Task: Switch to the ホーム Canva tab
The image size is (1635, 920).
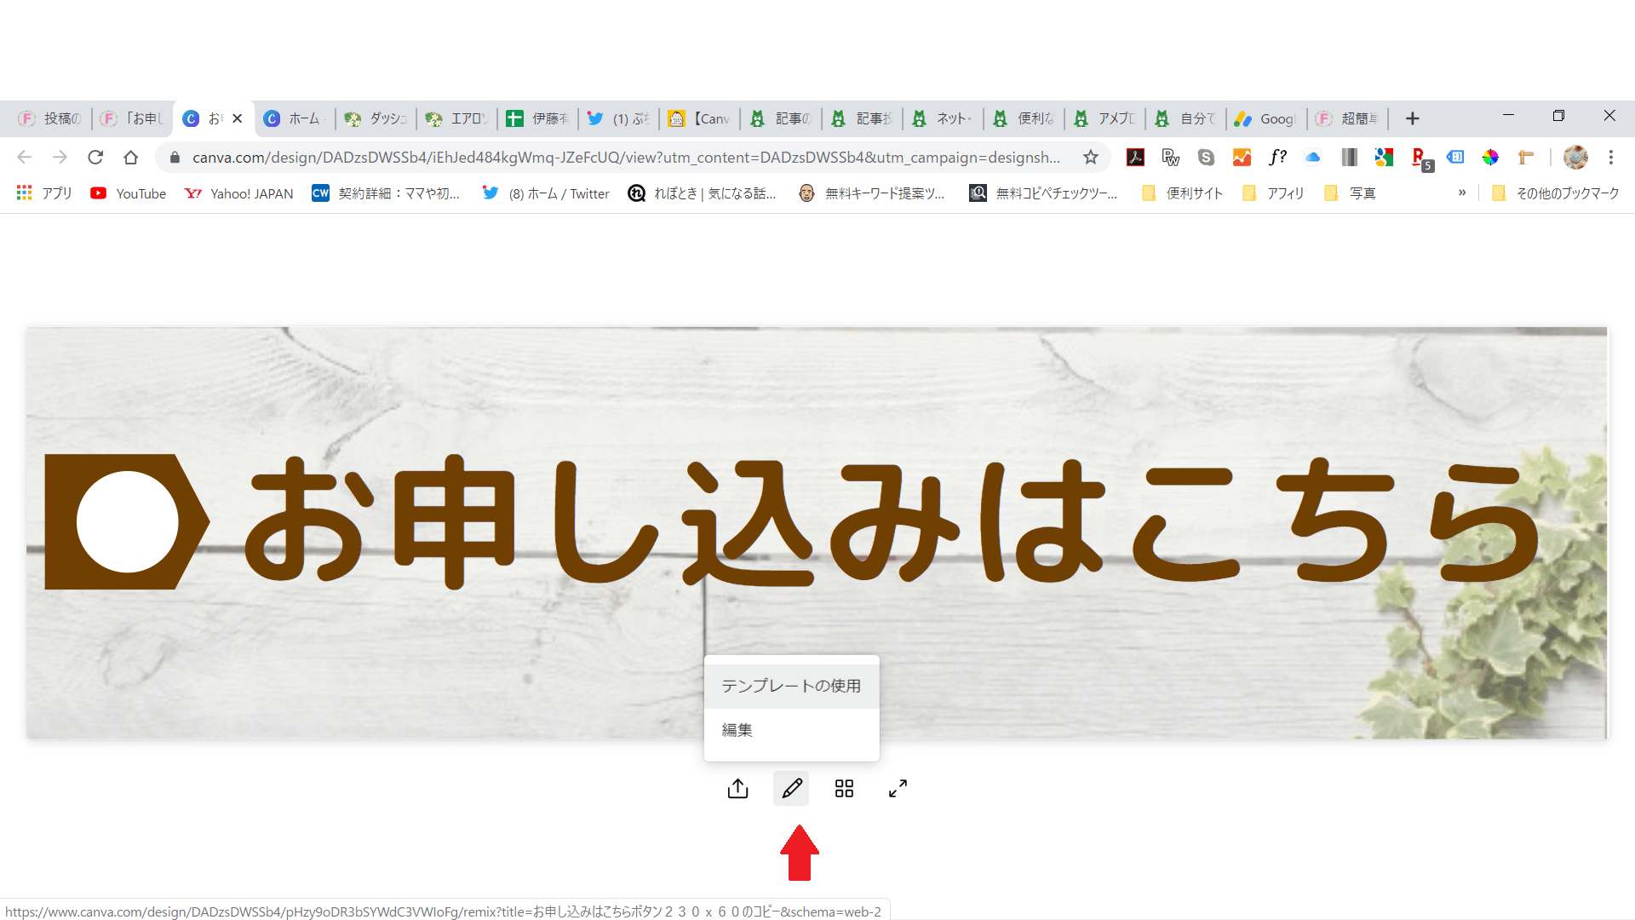Action: click(x=295, y=118)
